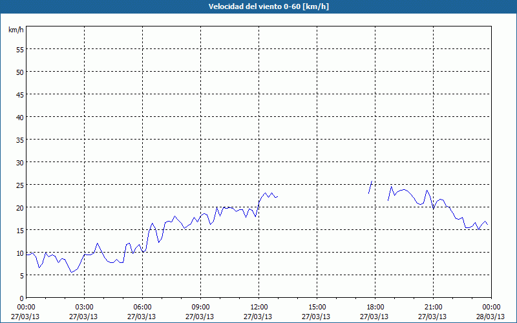Select the 27/03/13 date beneath 15:00
The height and width of the screenshot is (323, 517).
point(316,317)
